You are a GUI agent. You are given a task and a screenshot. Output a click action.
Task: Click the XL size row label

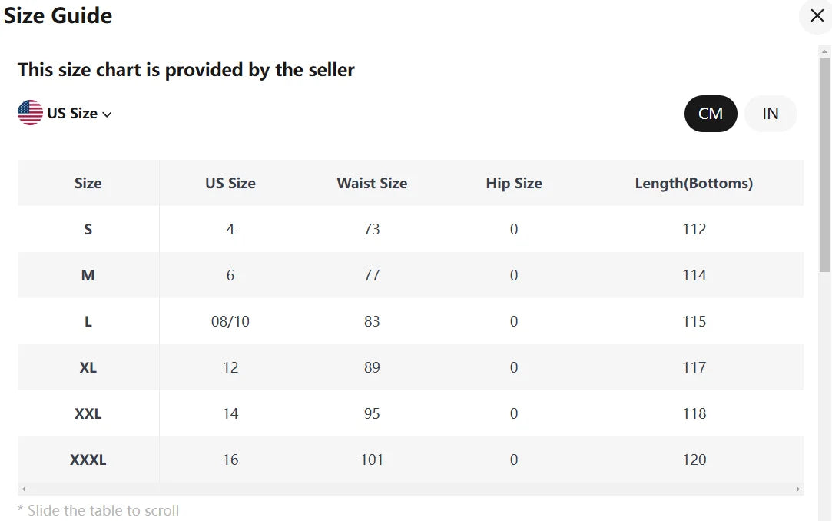pyautogui.click(x=88, y=367)
